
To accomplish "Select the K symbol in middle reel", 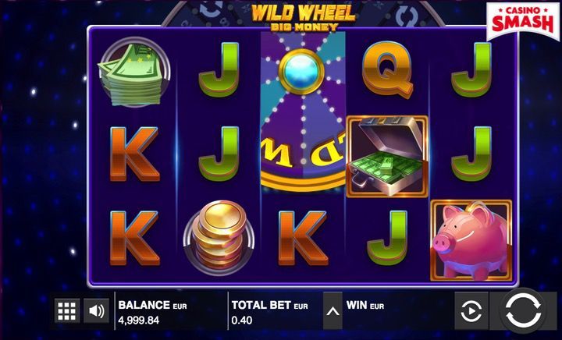I will click(x=303, y=238).
